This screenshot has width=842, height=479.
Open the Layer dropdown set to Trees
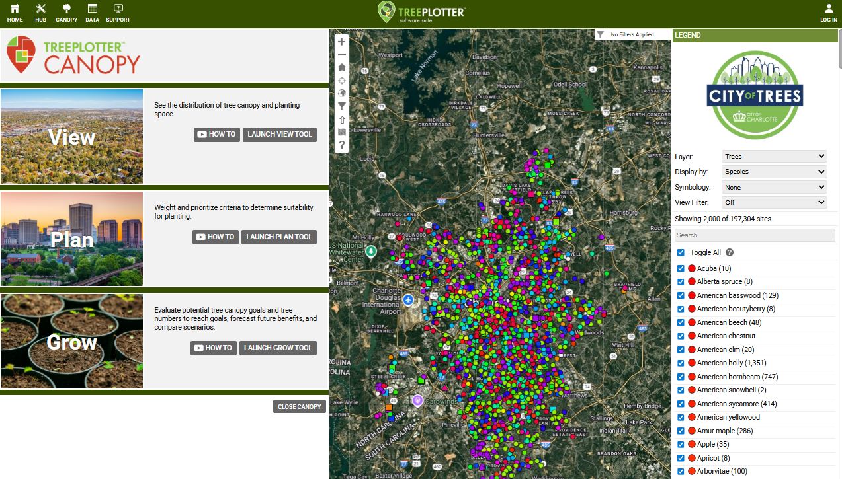click(775, 157)
